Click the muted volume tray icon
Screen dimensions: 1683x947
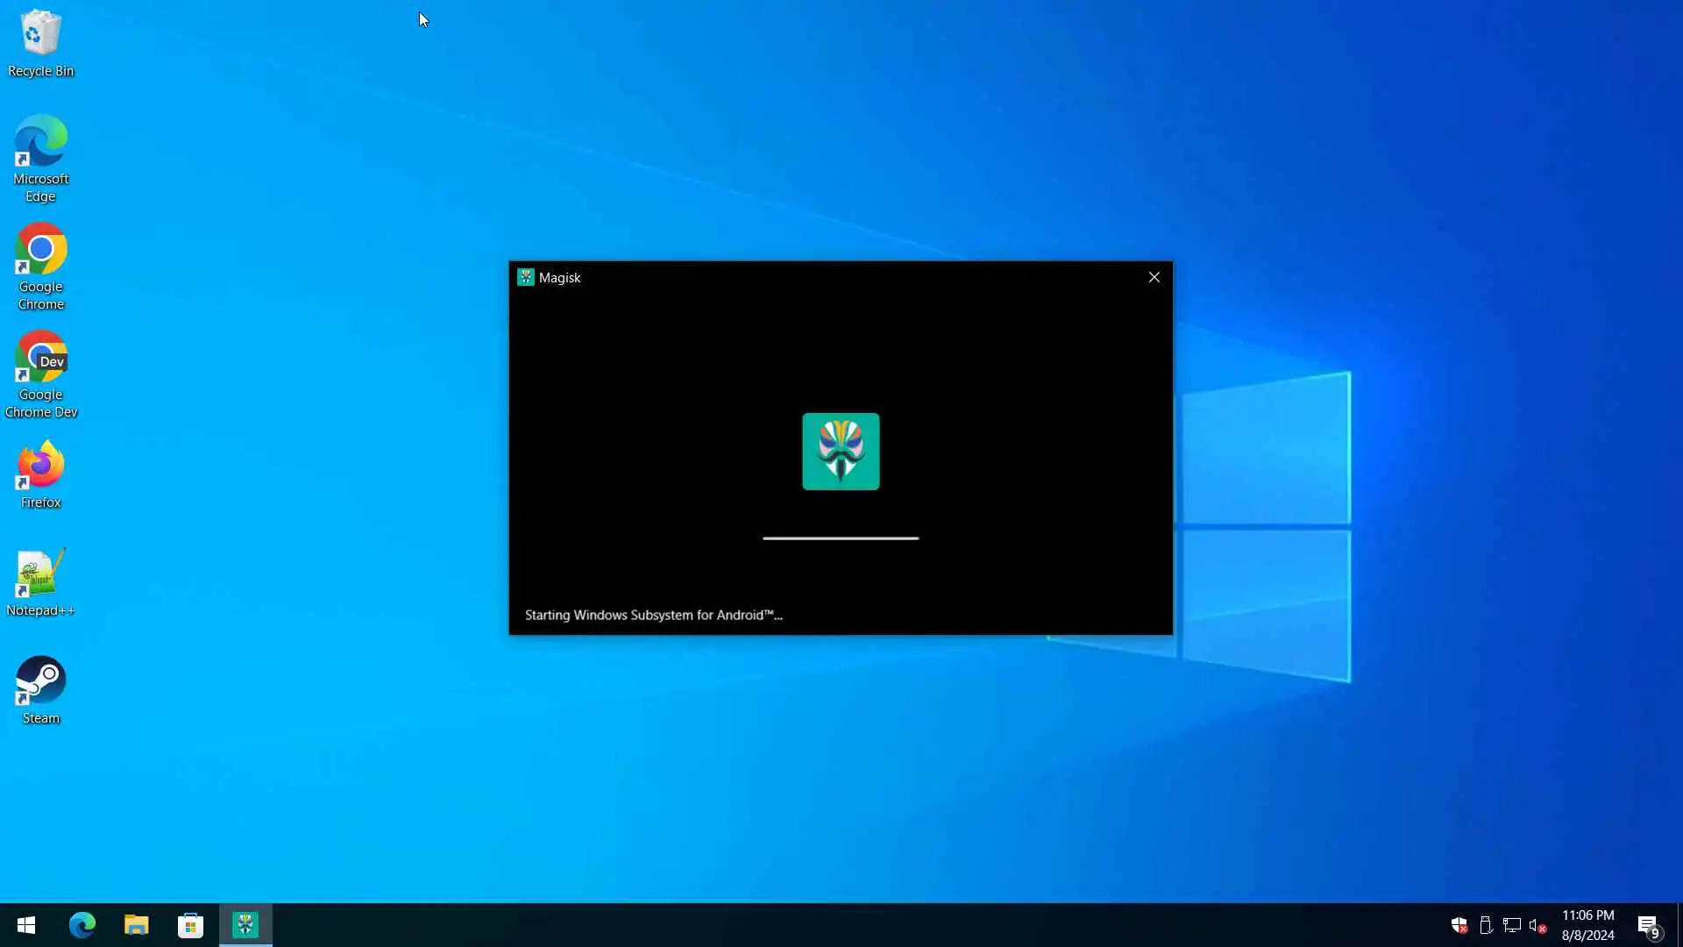coord(1537,925)
